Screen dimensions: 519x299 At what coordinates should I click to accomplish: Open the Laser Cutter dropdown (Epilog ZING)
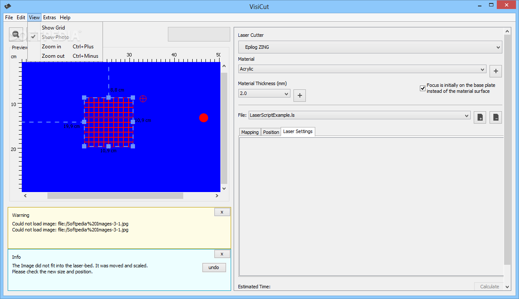[370, 47]
